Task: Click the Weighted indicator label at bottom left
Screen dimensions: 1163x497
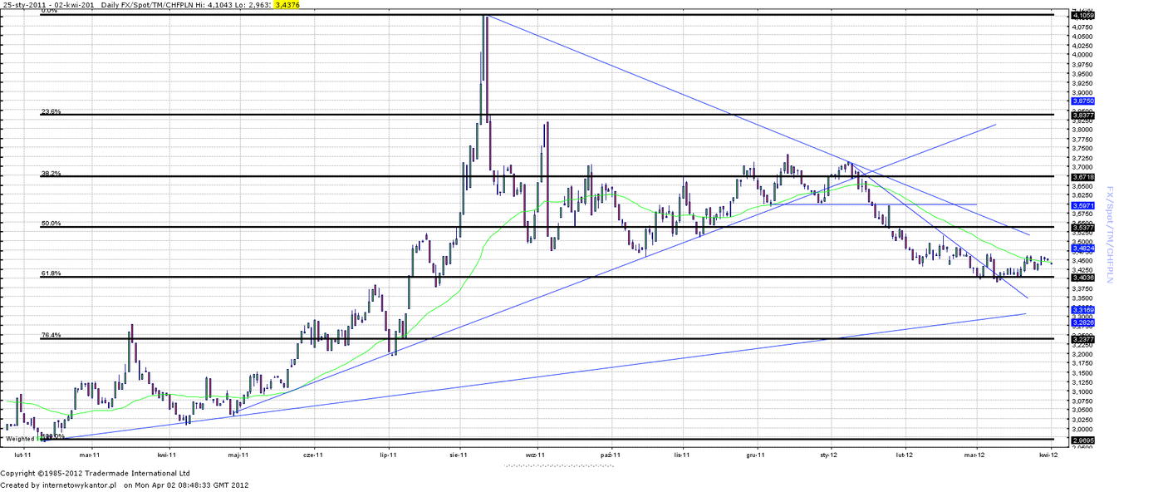Action: click(21, 438)
